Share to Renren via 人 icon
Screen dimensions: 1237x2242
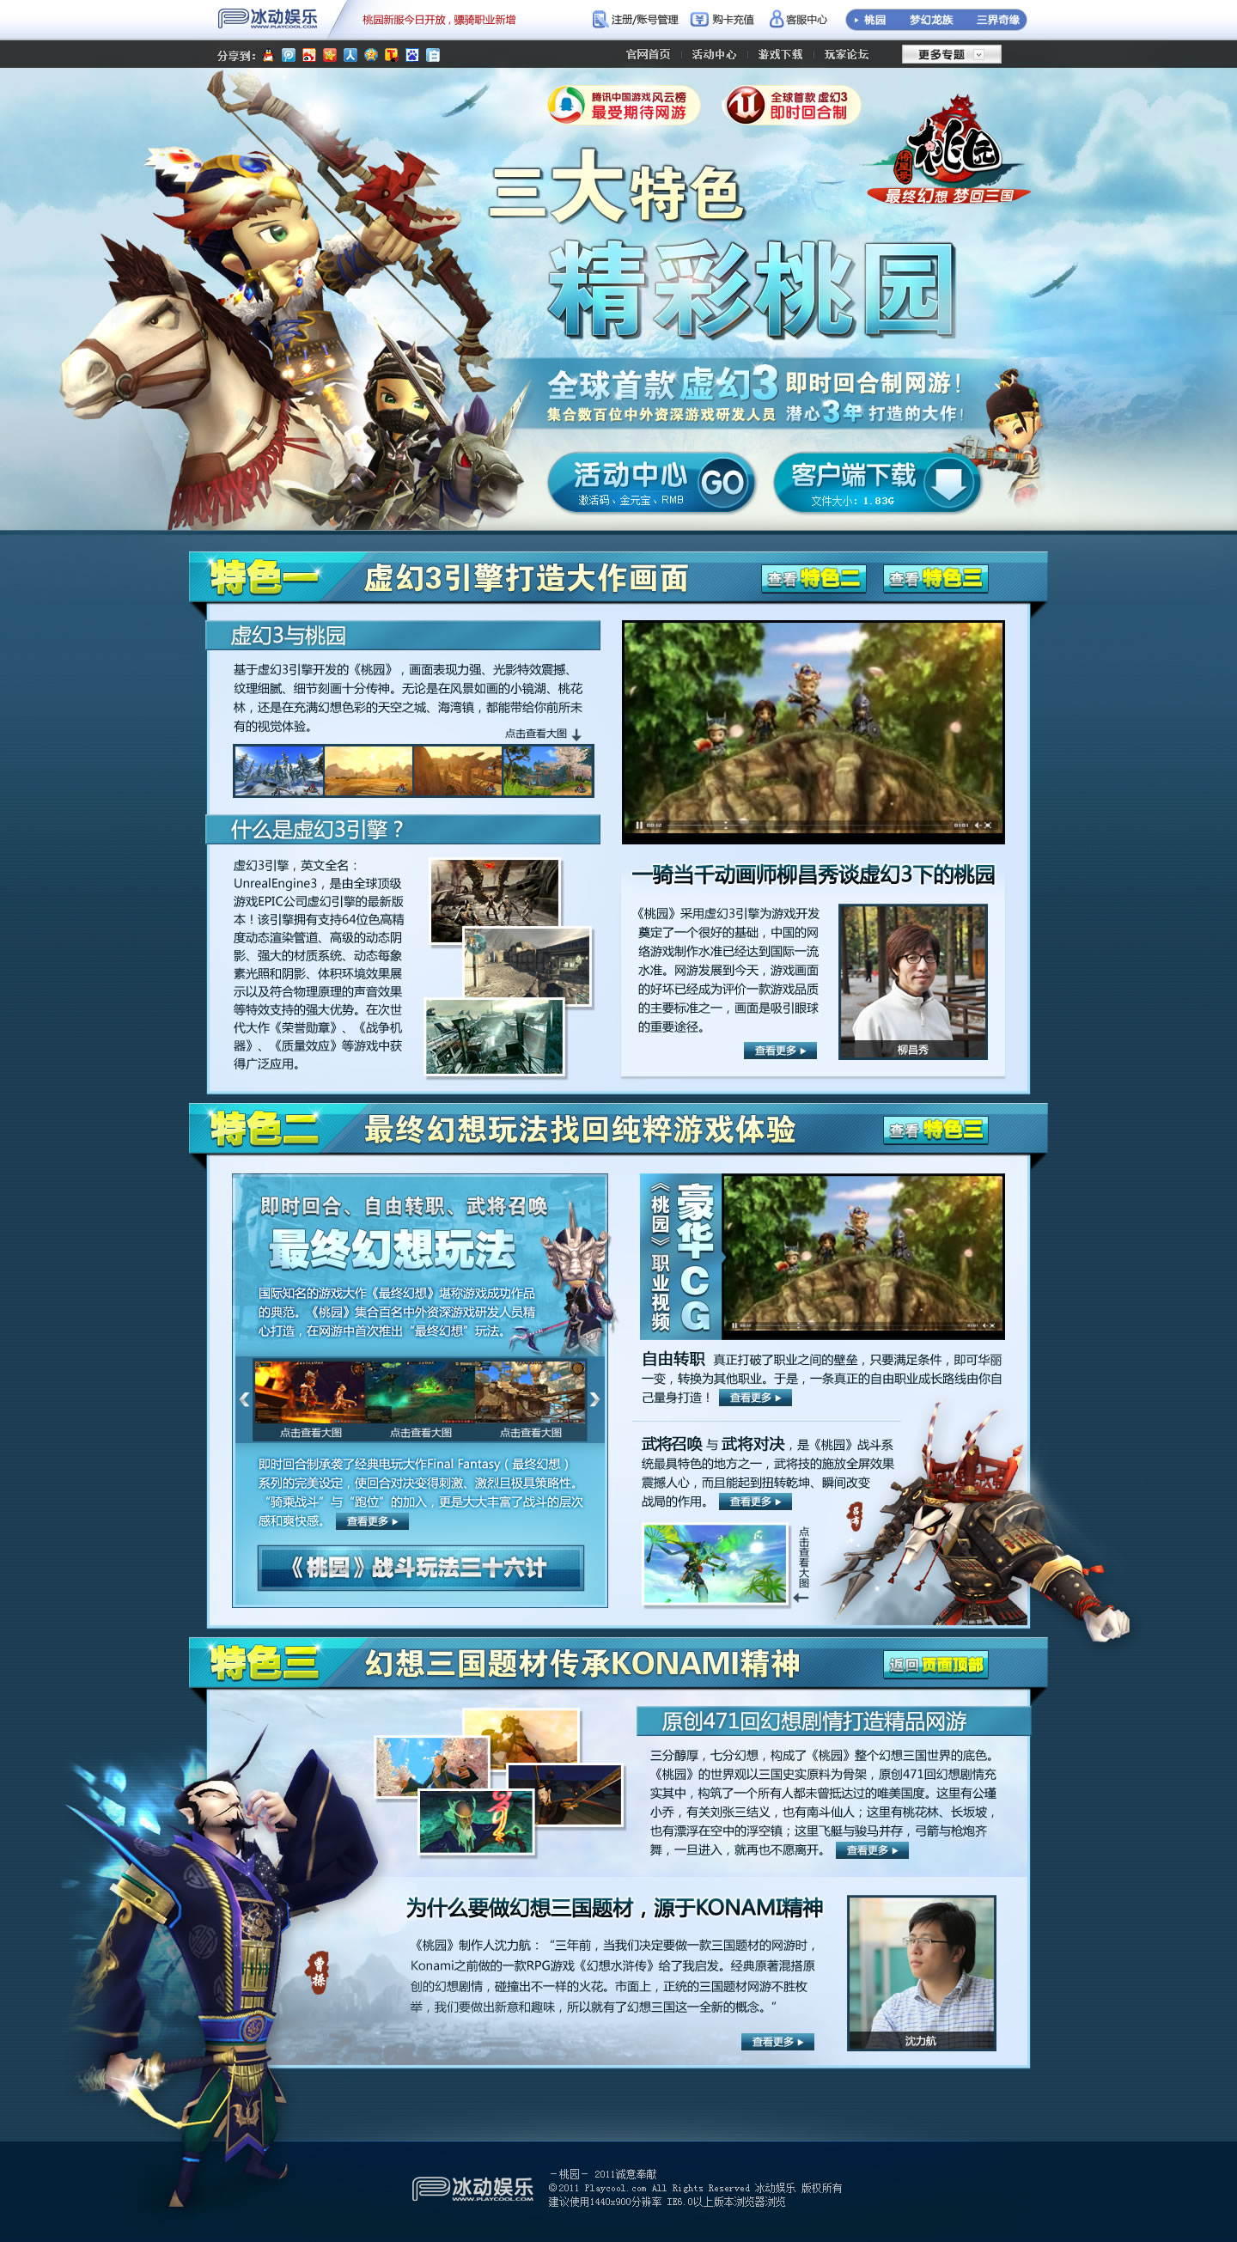[x=350, y=55]
